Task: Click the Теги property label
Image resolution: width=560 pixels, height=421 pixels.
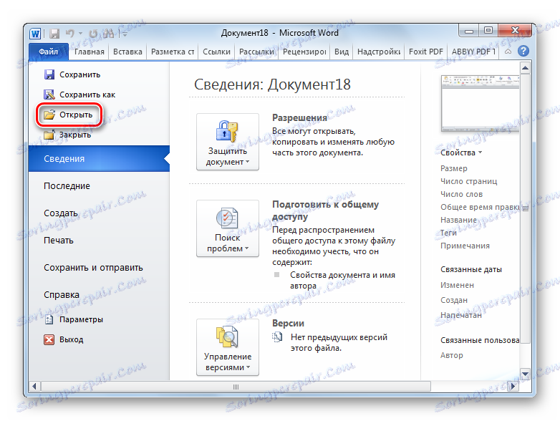Action: [448, 233]
